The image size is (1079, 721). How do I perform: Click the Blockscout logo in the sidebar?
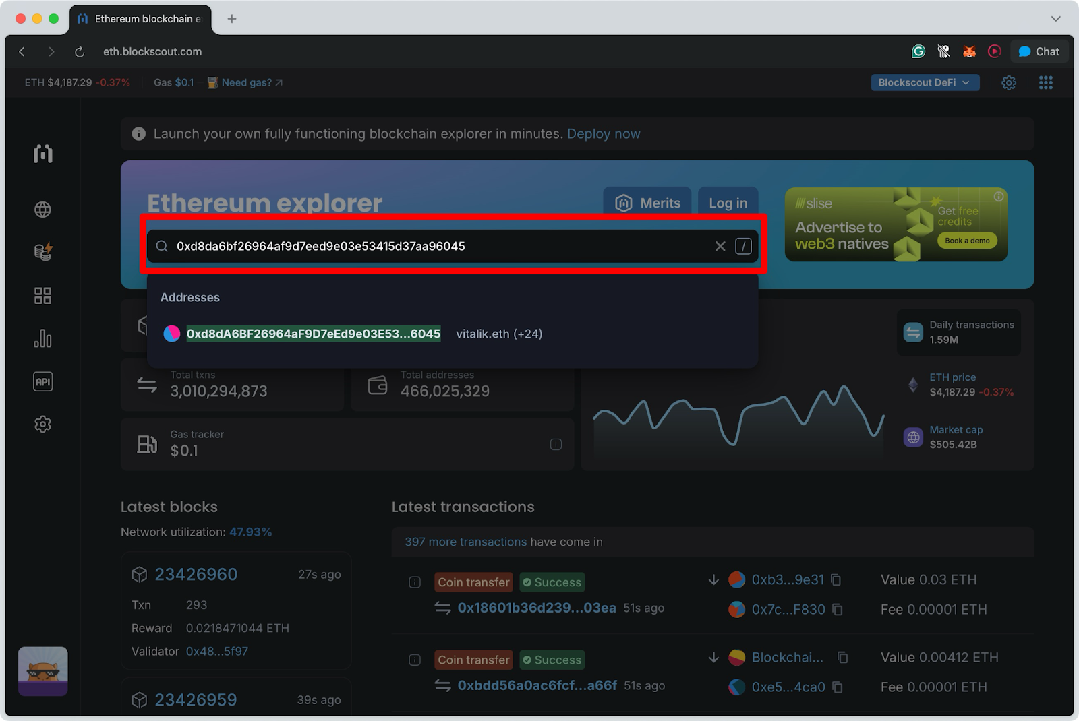42,153
